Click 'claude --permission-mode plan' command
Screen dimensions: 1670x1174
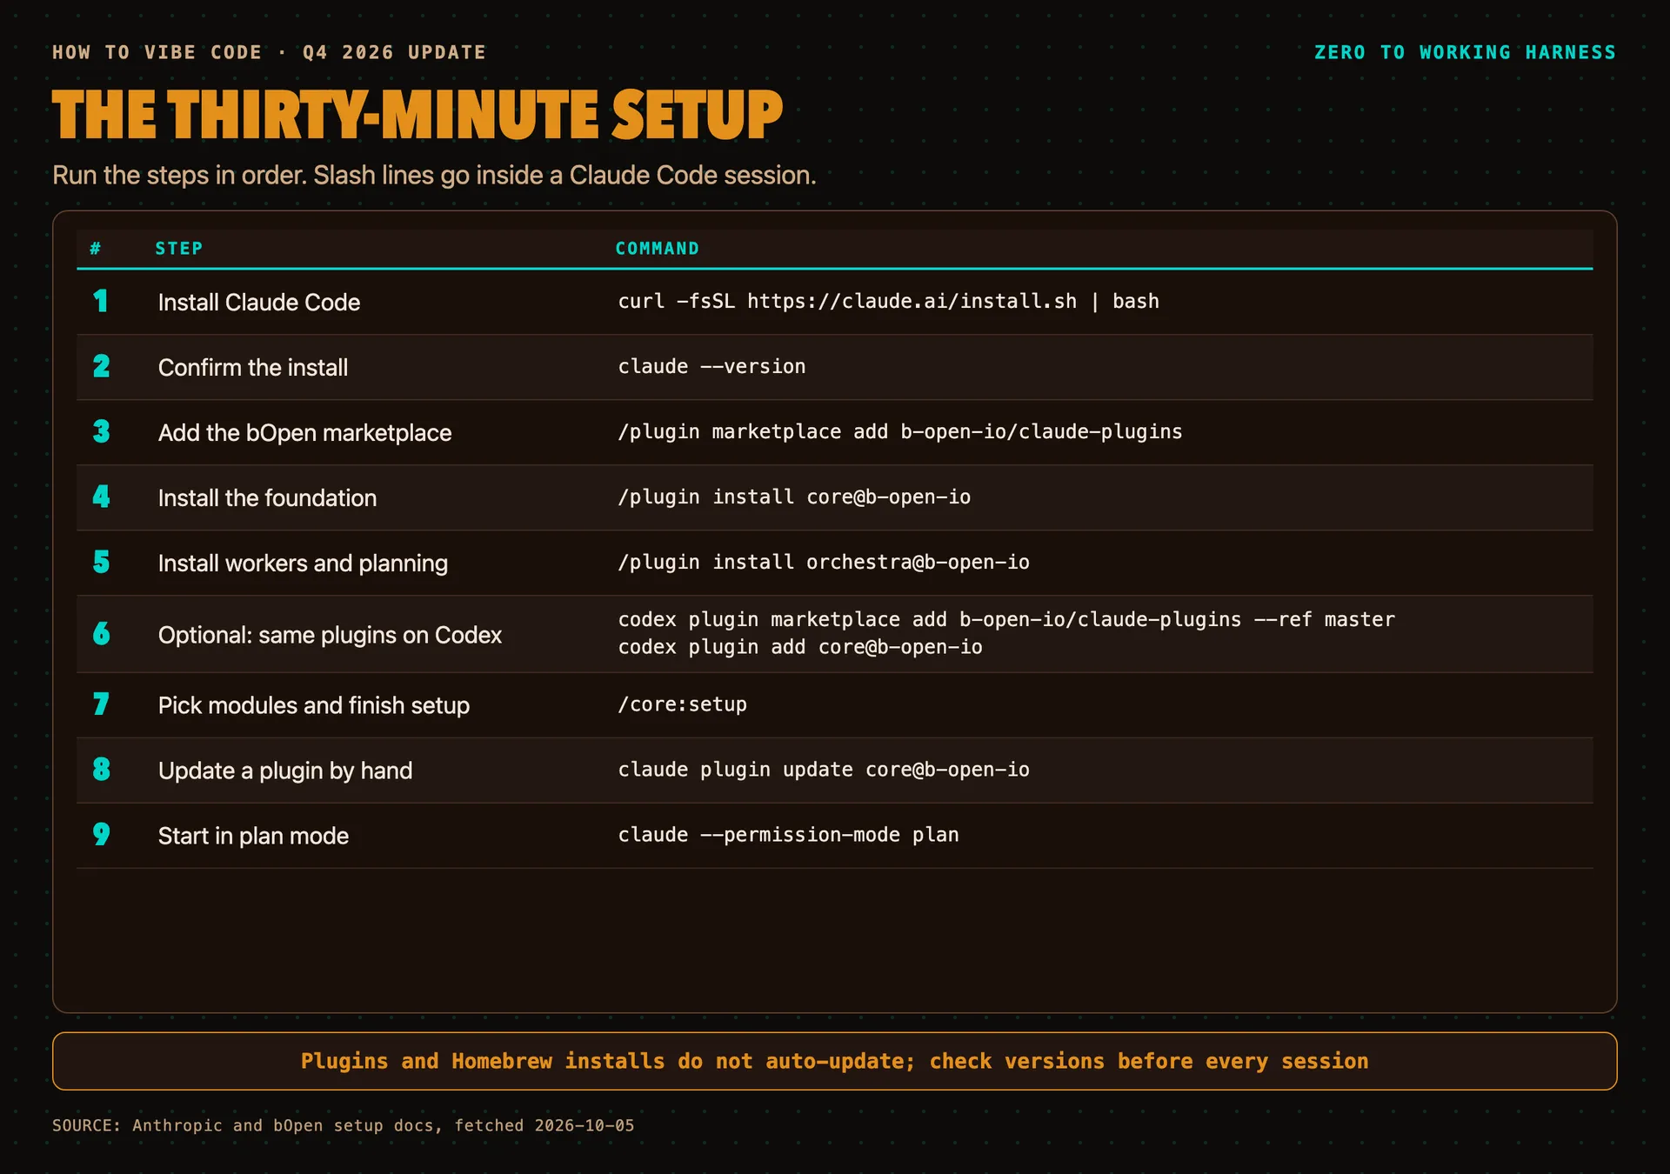click(788, 835)
